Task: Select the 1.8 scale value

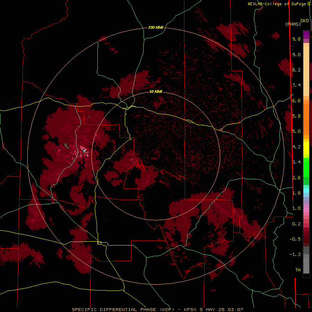Action: 296,193
